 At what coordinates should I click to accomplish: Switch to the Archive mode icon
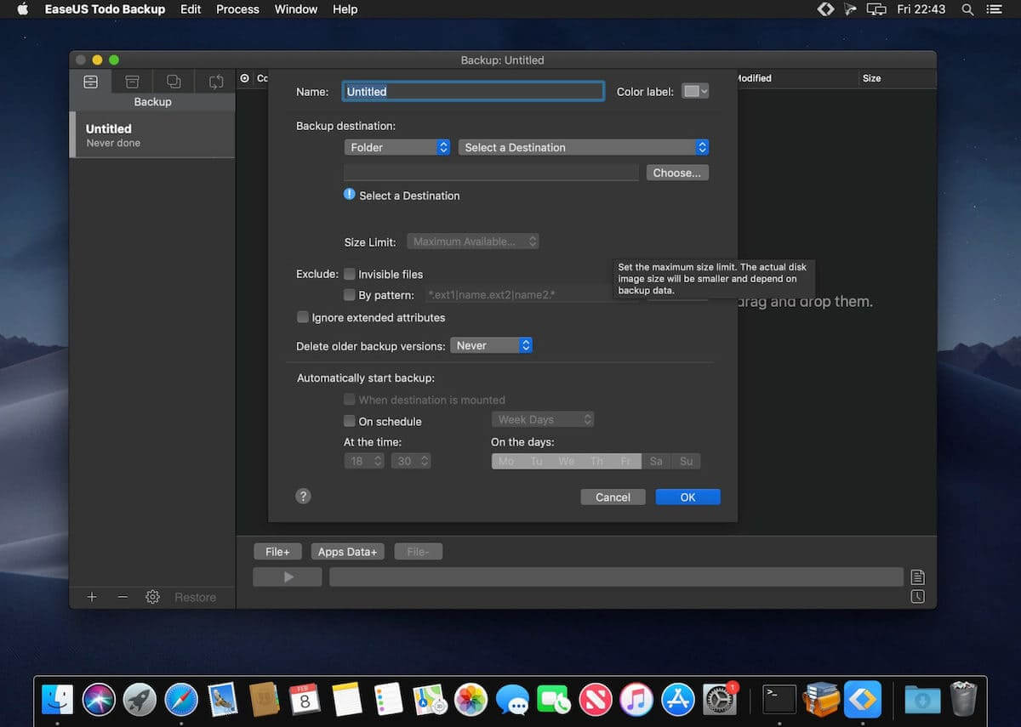tap(132, 82)
